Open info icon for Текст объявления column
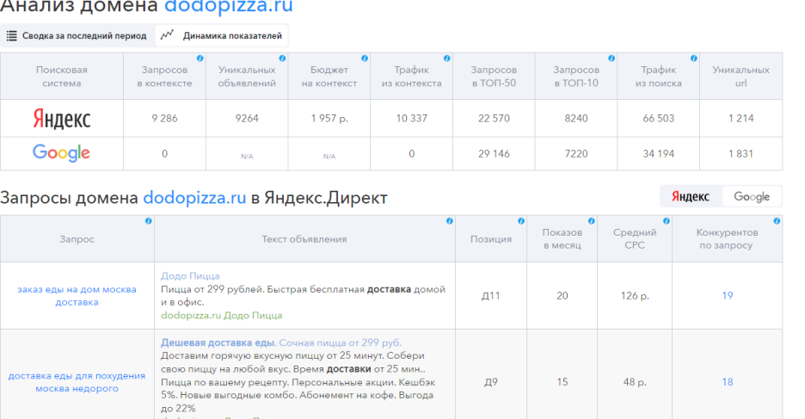Screen dimensions: 805x419 [449, 221]
